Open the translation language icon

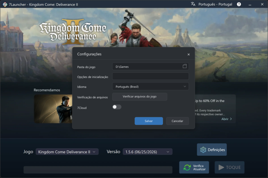coord(193,4)
